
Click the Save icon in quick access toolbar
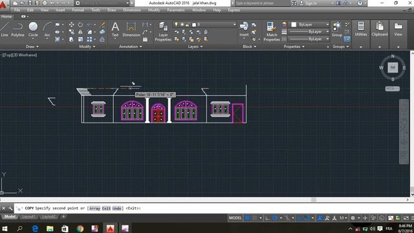(30, 3)
